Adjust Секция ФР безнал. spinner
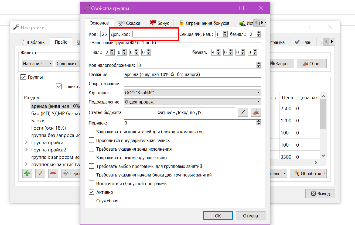355x225 pixels. coord(255,34)
